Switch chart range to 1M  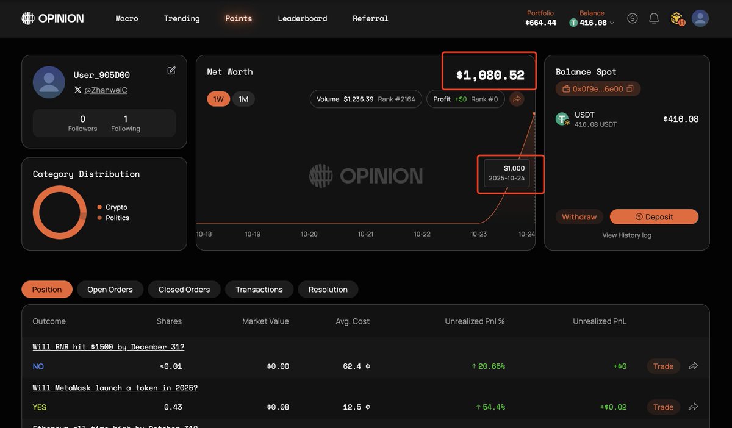point(243,99)
